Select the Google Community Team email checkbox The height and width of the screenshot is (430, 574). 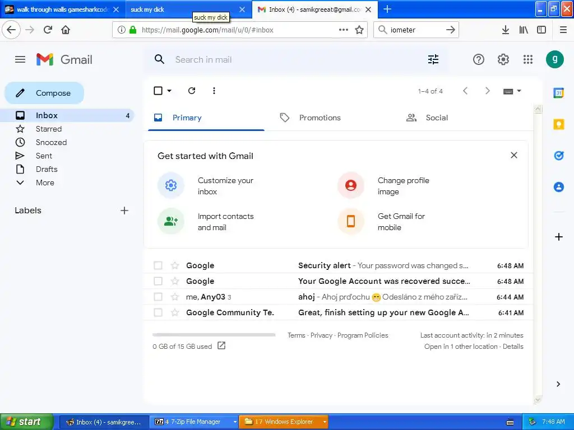[158, 312]
